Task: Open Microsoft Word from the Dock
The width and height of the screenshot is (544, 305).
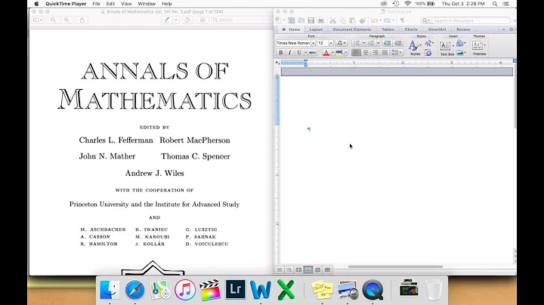Action: pyautogui.click(x=261, y=290)
